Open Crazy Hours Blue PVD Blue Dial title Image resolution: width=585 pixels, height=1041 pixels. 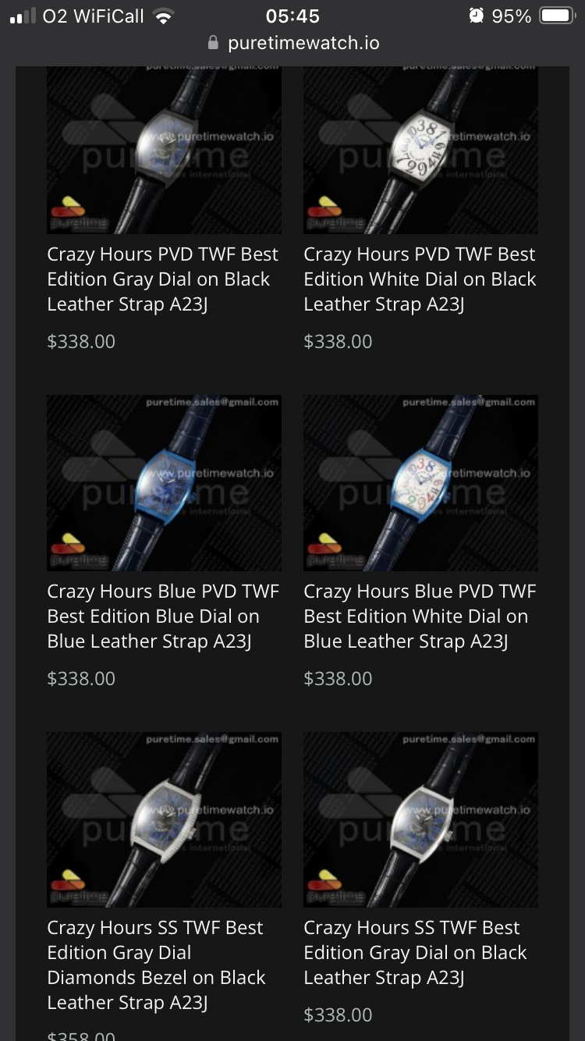tap(163, 616)
